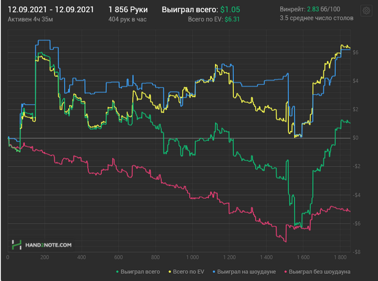
Task: Toggle the 'Всего по EV' series label
Action: point(190,271)
